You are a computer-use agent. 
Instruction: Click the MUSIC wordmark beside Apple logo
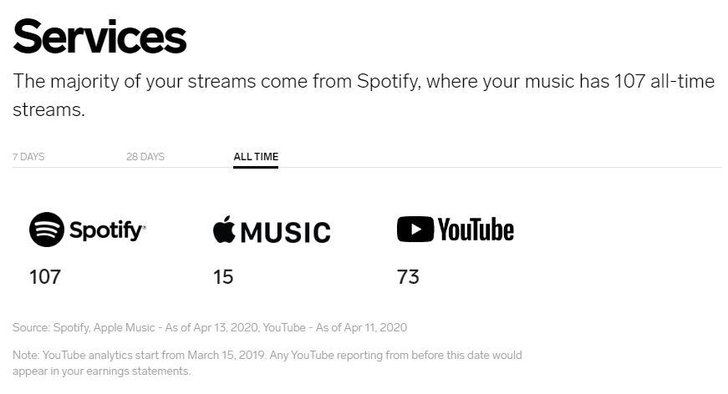coord(285,232)
